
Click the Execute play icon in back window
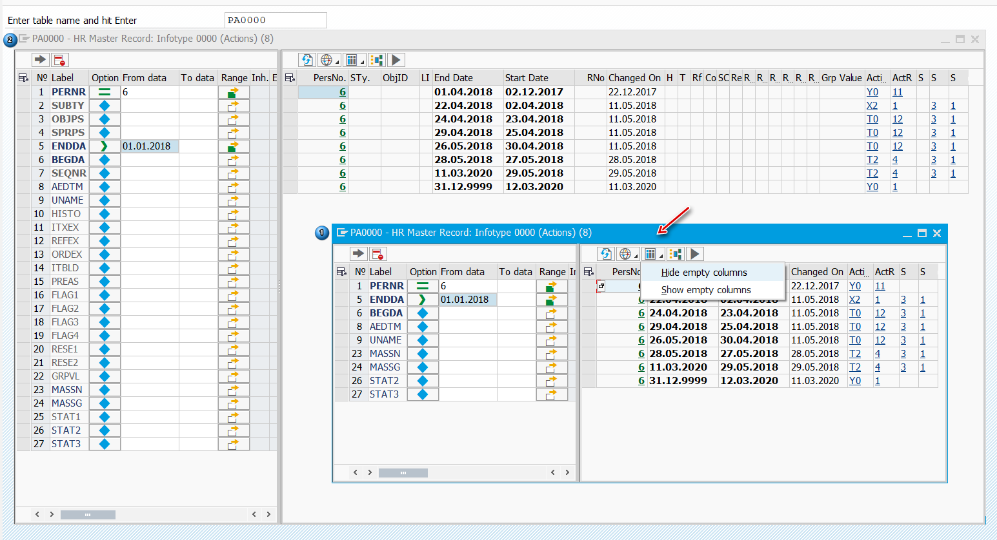[x=396, y=60]
